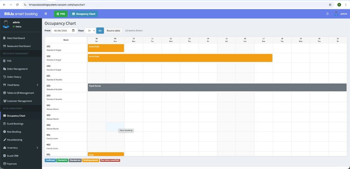This screenshot has height=169, width=350.
Task: Open Order Management in sidebar
Action: [x=21, y=69]
